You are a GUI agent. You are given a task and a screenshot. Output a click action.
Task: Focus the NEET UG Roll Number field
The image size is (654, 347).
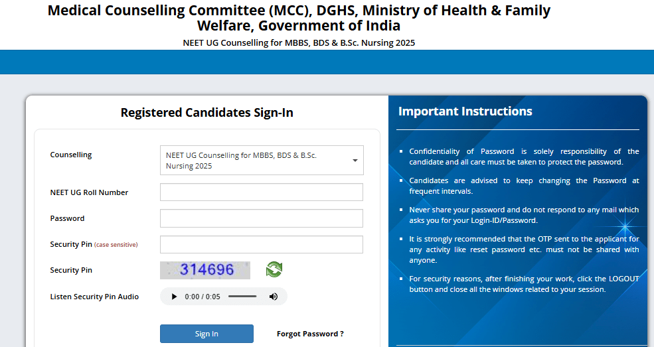[261, 192]
